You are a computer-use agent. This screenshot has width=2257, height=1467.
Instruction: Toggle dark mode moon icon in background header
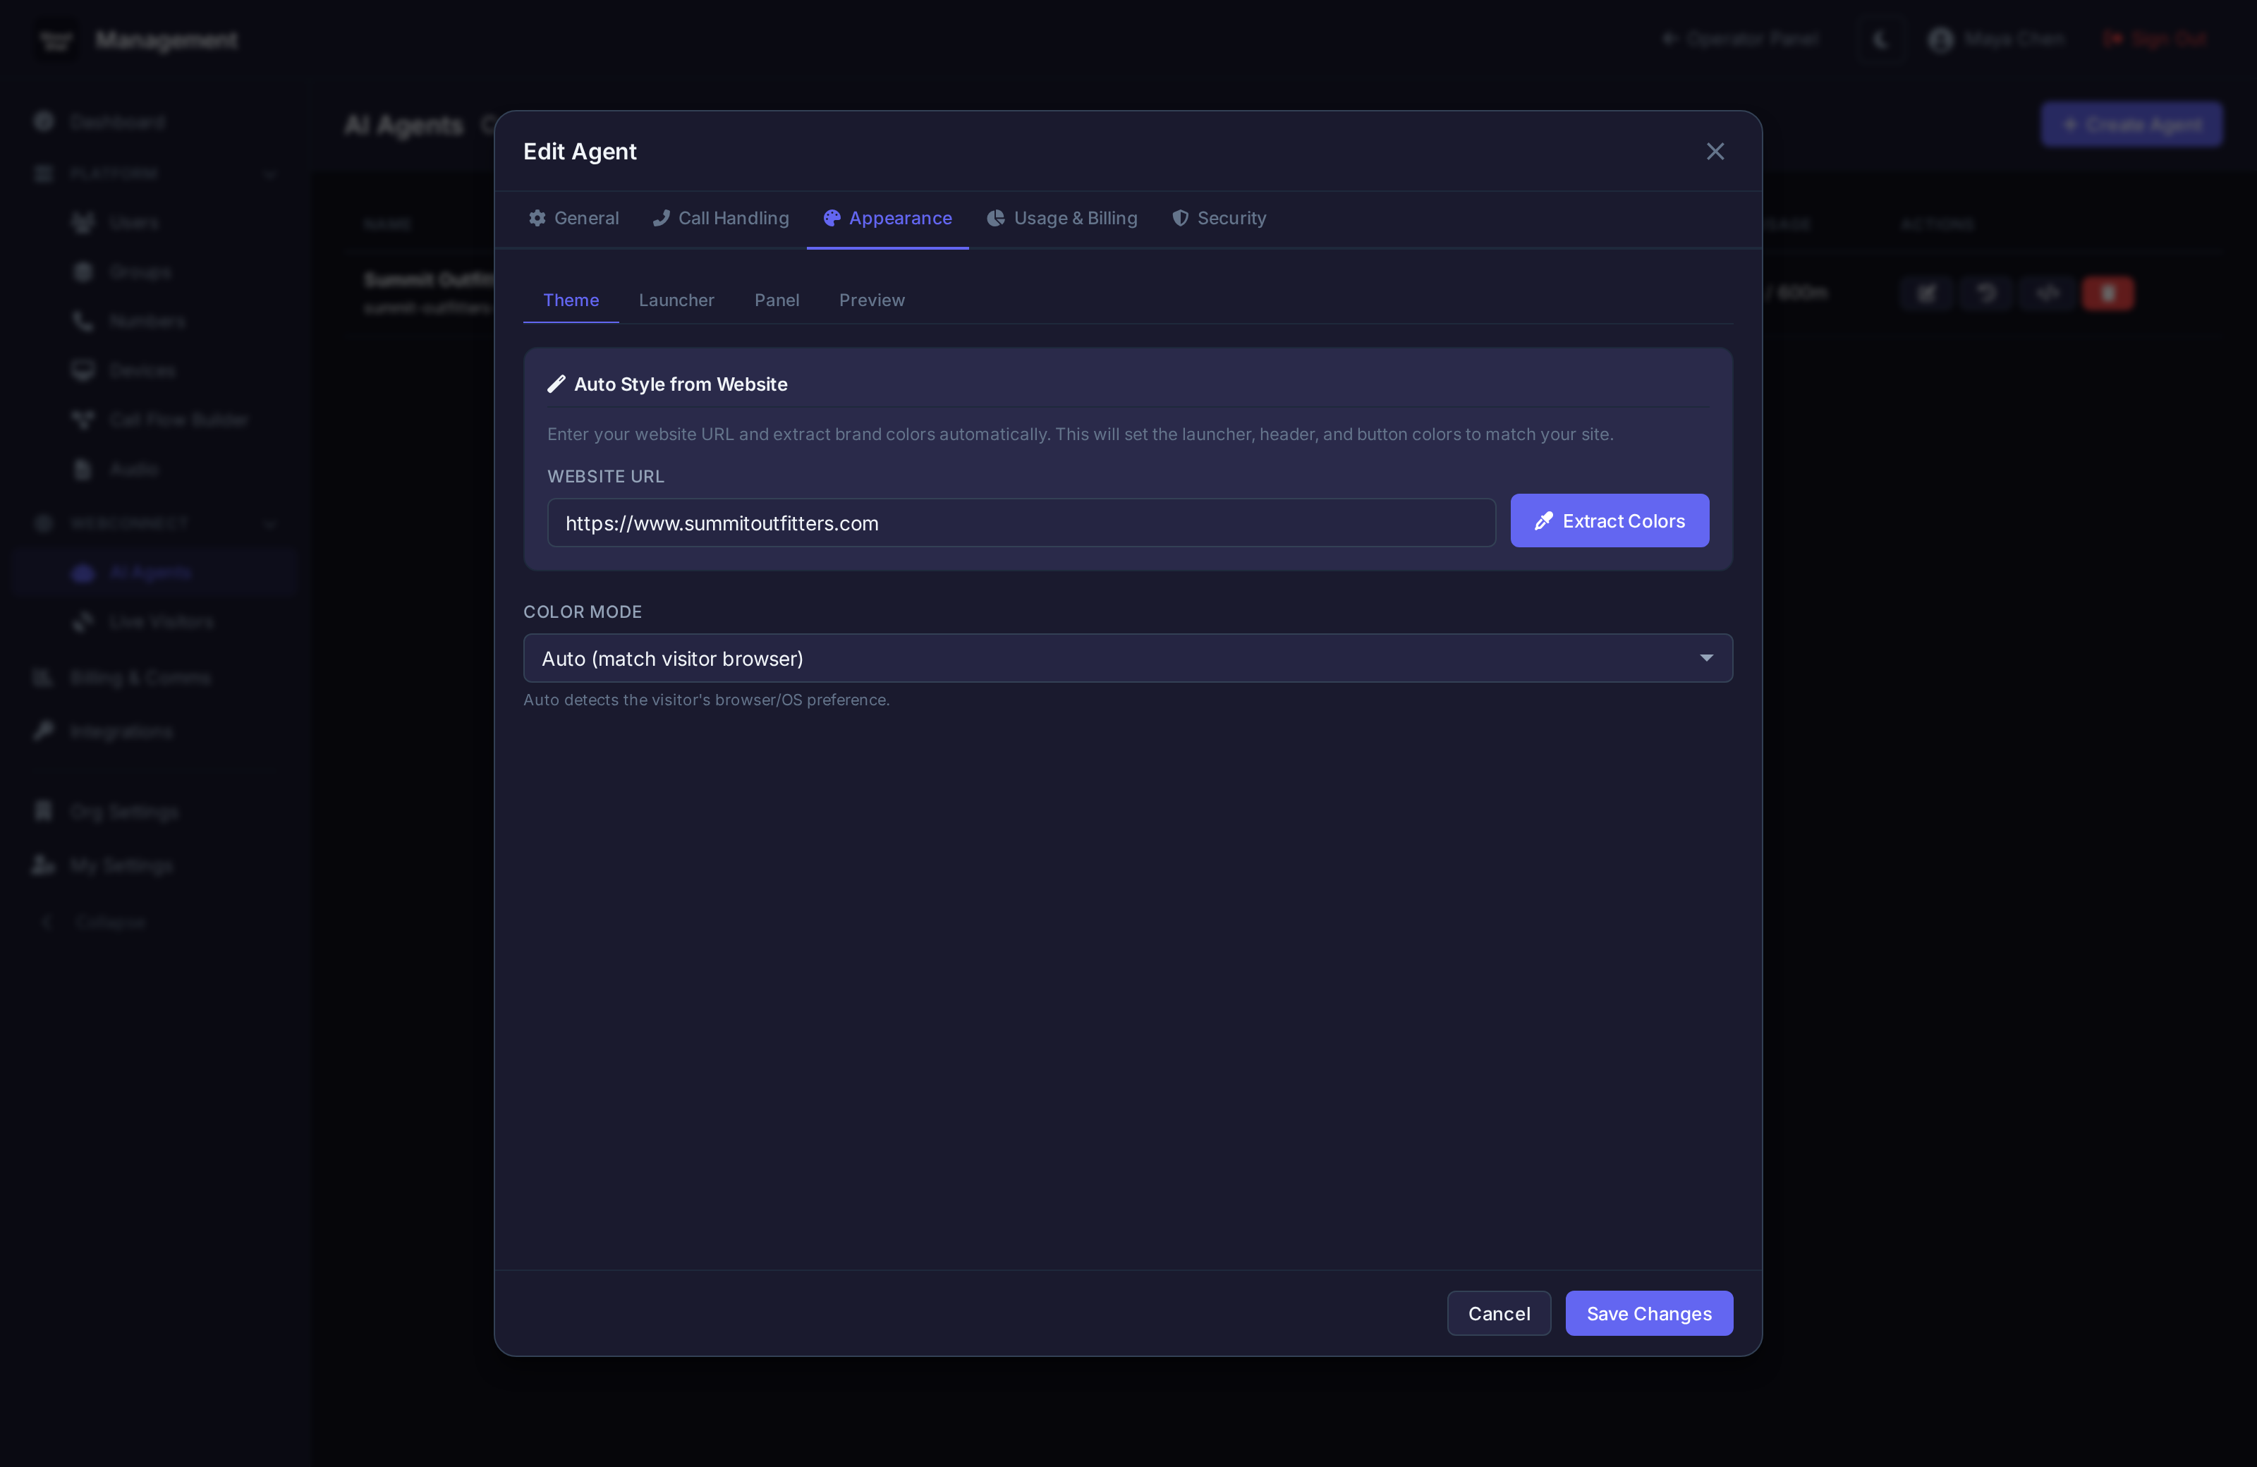click(1882, 39)
